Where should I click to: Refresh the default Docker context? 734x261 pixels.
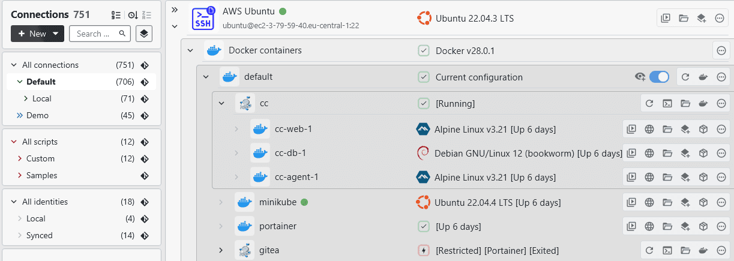tap(685, 77)
